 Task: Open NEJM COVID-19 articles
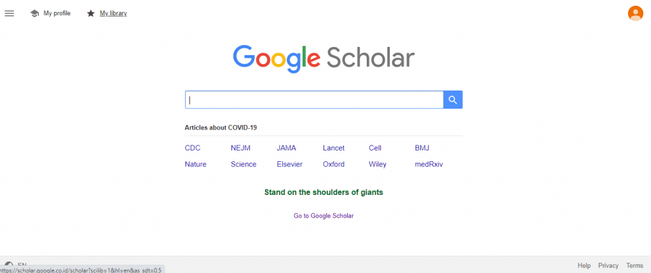[240, 148]
